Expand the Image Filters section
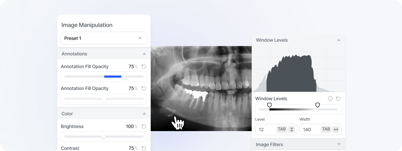The image size is (402, 151). coord(339,144)
